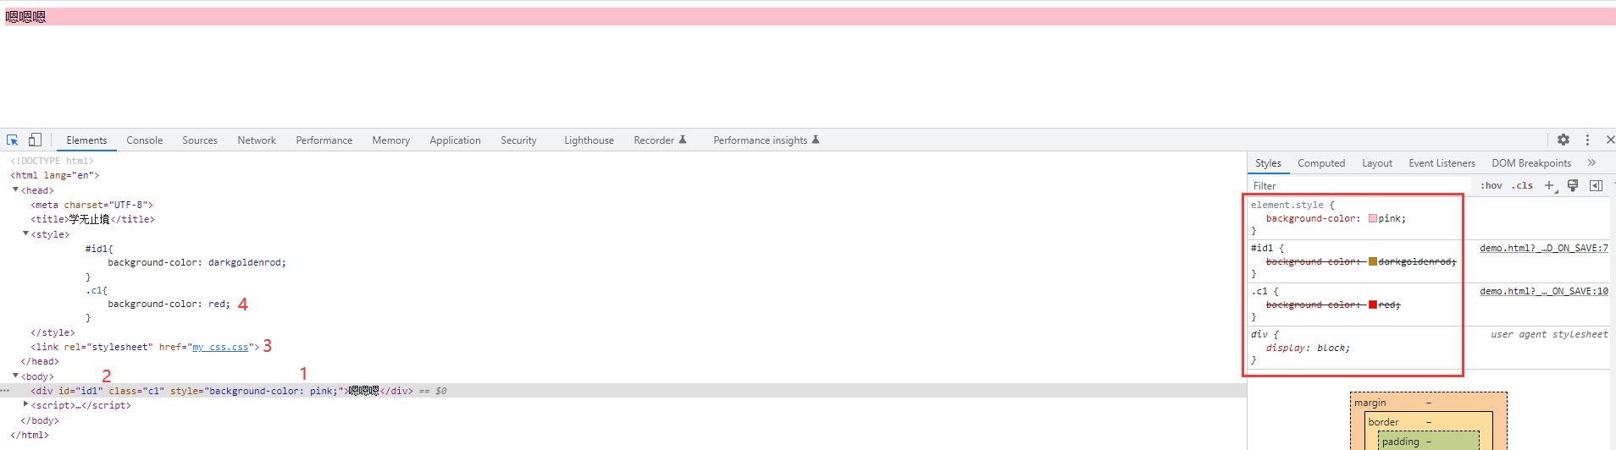Close the DevTools panel
Viewport: 1616px width, 450px height.
[x=1610, y=140]
